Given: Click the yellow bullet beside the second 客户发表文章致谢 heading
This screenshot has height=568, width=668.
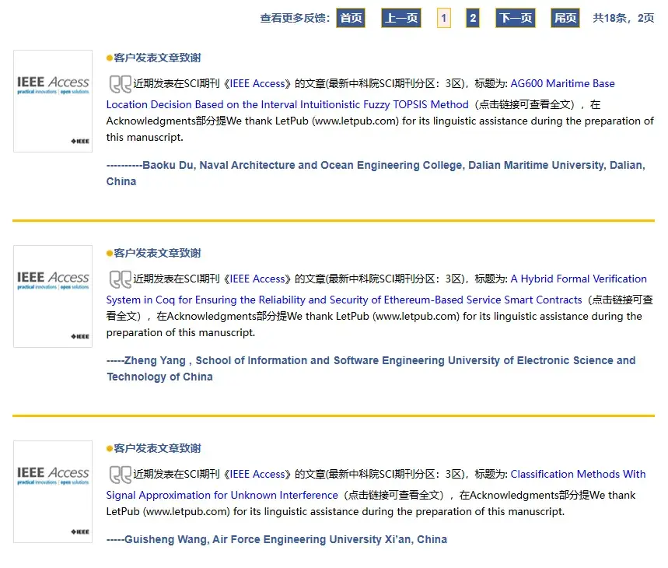Looking at the screenshot, I should [107, 252].
